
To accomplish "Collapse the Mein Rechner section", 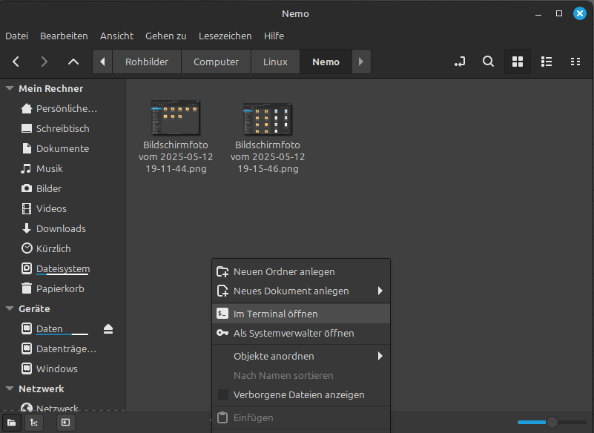I will pyautogui.click(x=10, y=88).
